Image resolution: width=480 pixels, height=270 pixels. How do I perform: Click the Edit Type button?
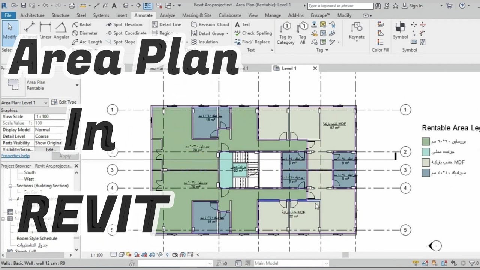[x=64, y=102]
